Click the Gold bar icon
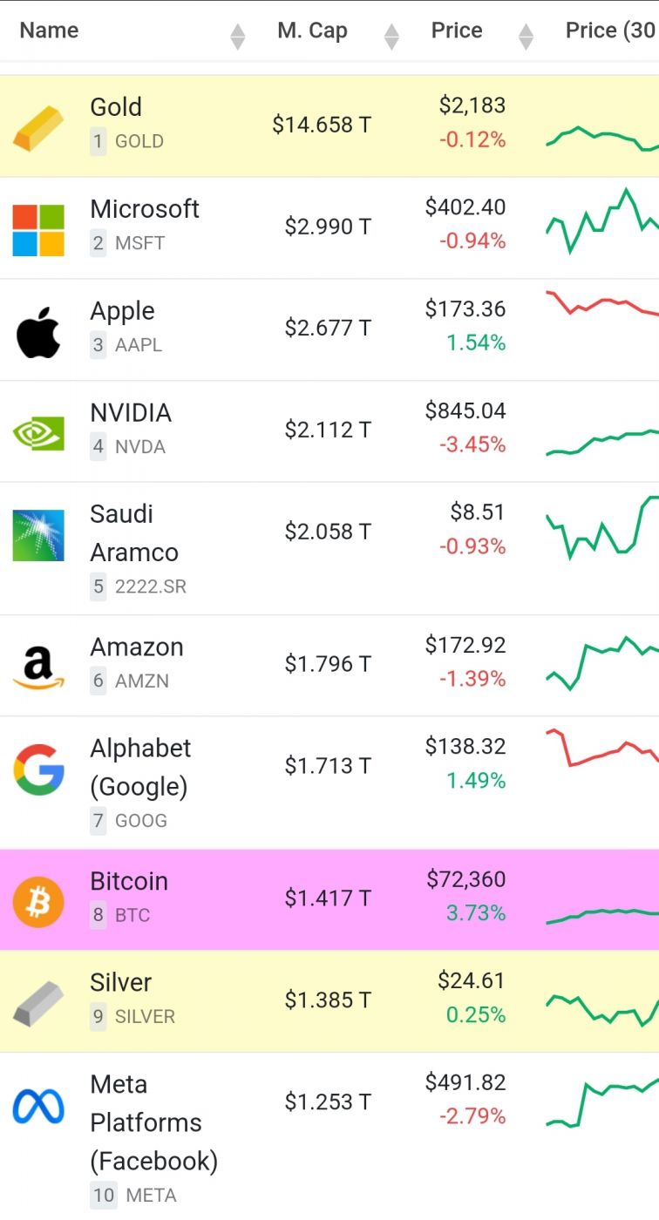The image size is (659, 1220). tap(38, 127)
